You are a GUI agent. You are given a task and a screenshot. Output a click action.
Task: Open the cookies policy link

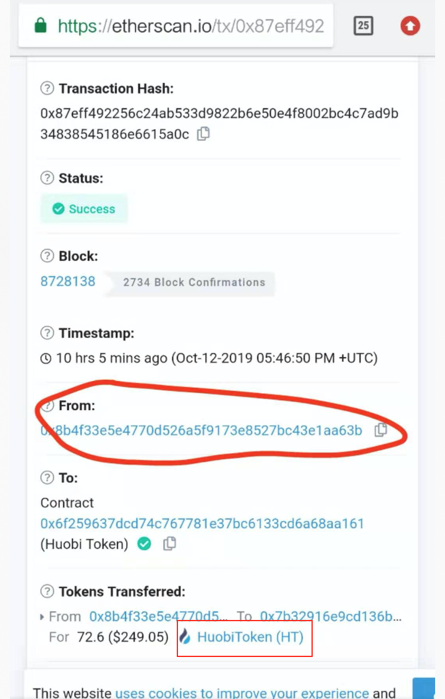[242, 693]
